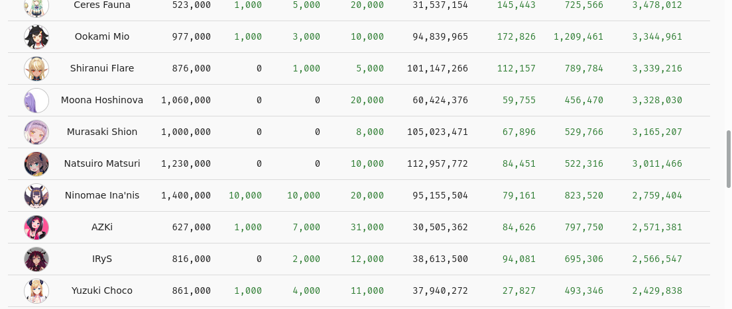The width and height of the screenshot is (732, 309).
Task: Open the Ookami Mio name link
Action: tap(102, 37)
